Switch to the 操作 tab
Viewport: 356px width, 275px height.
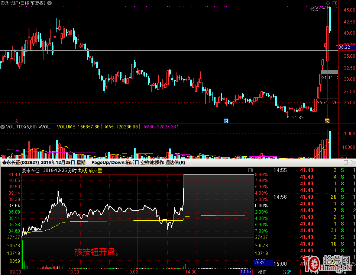[262, 272]
